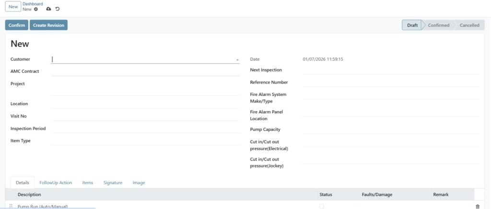The image size is (491, 209).
Task: Go to the Dashboard breadcrumb link
Action: tap(33, 4)
